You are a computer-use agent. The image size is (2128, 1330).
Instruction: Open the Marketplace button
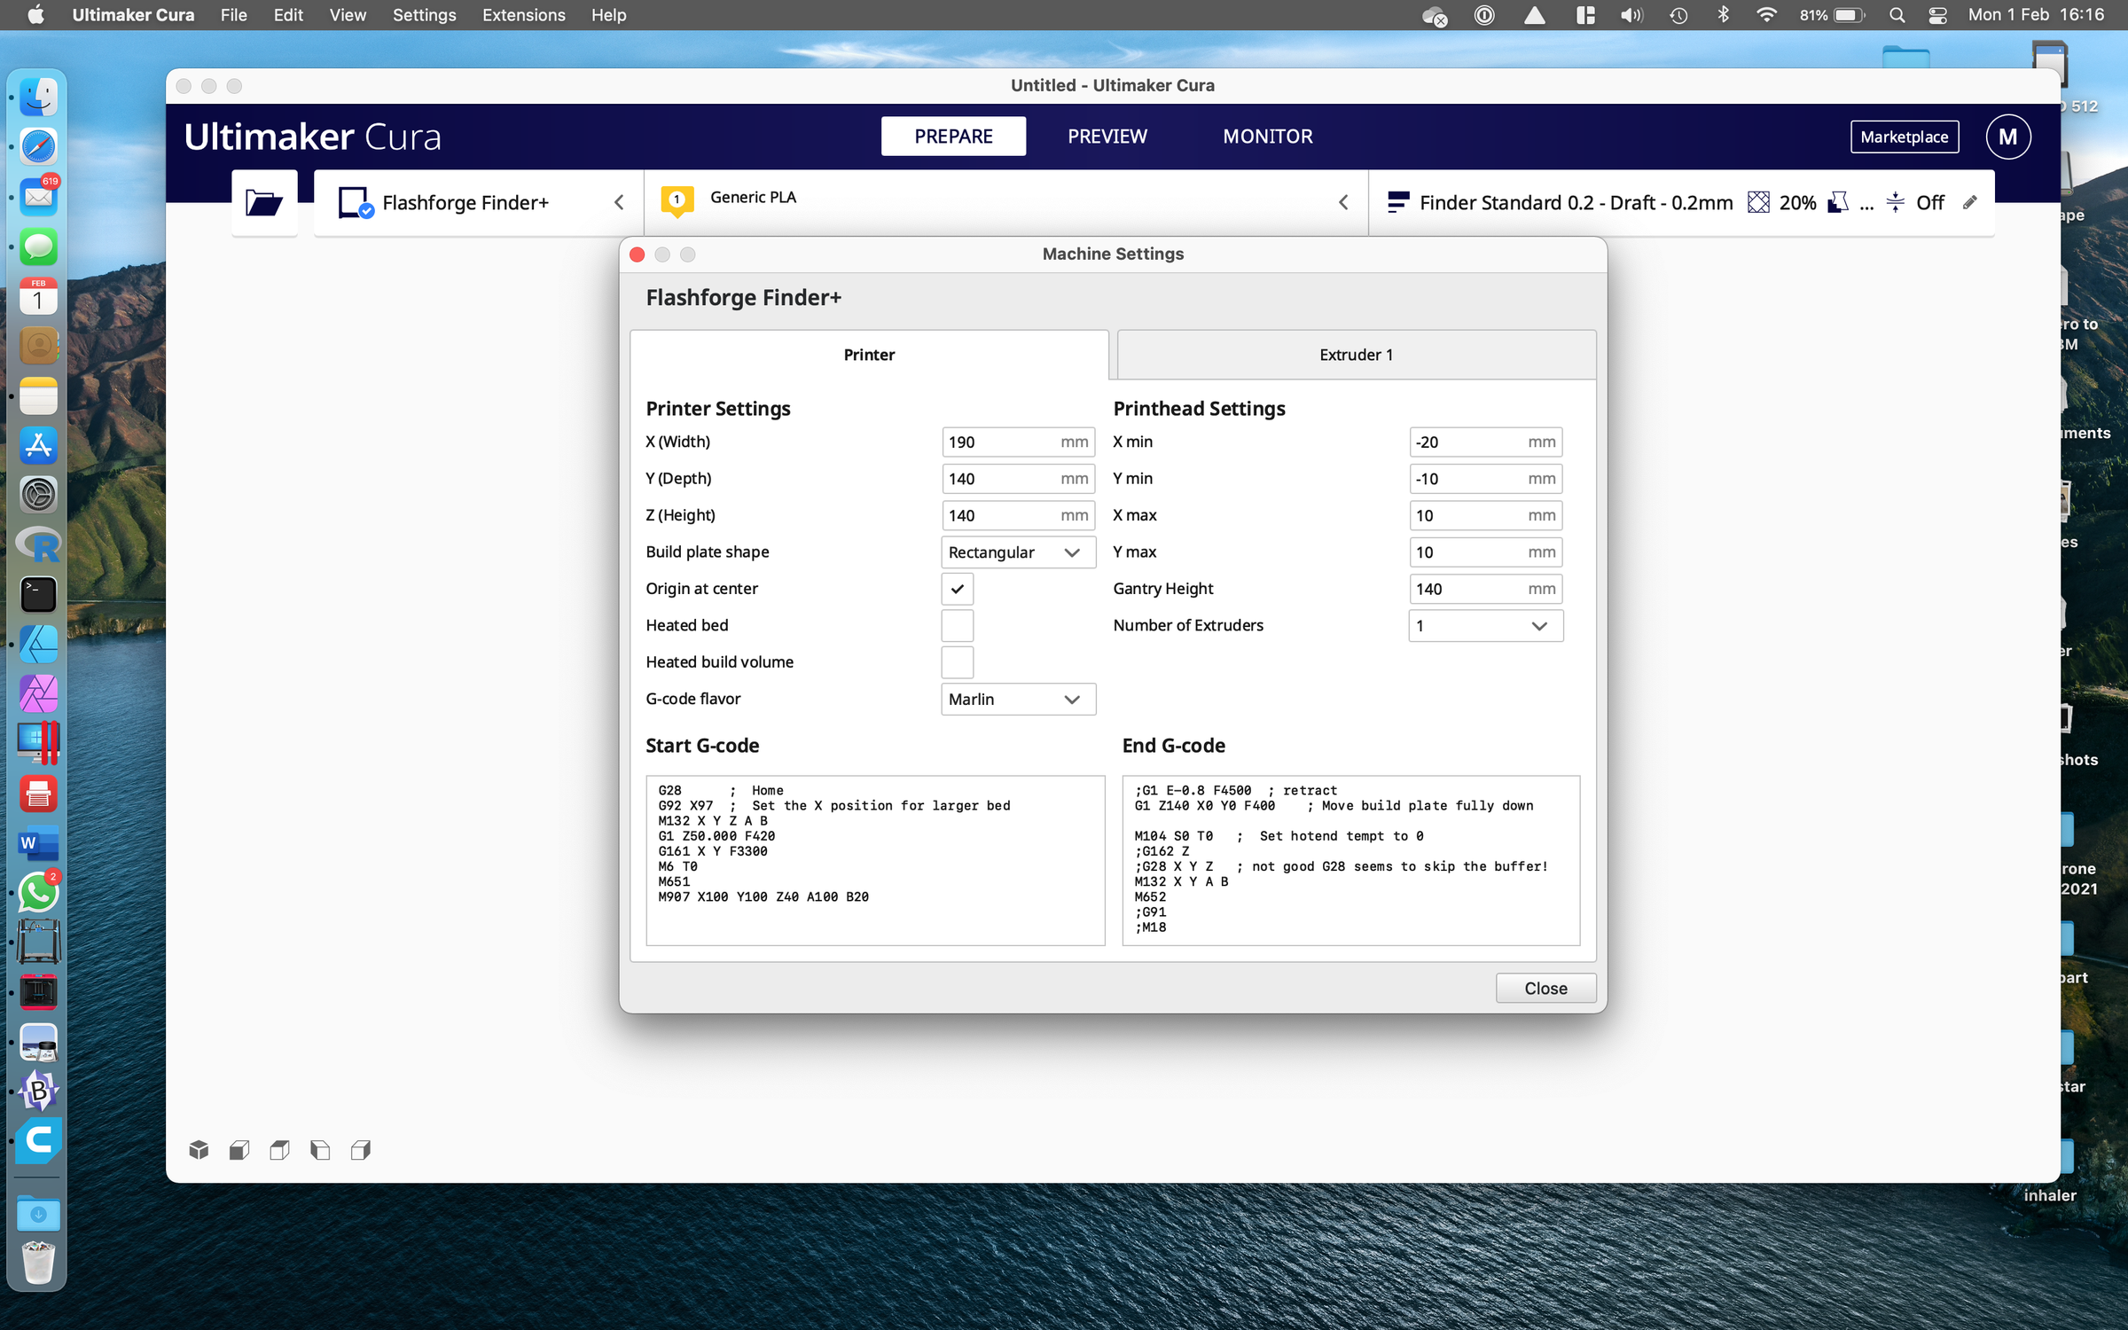pos(1904,137)
